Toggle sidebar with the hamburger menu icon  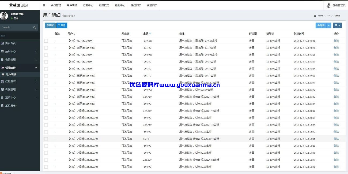pos(44,5)
